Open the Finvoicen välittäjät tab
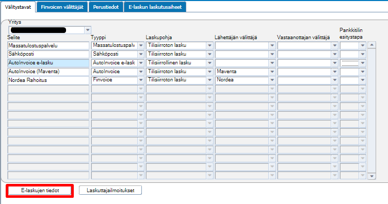This screenshot has width=388, height=204. click(x=62, y=7)
